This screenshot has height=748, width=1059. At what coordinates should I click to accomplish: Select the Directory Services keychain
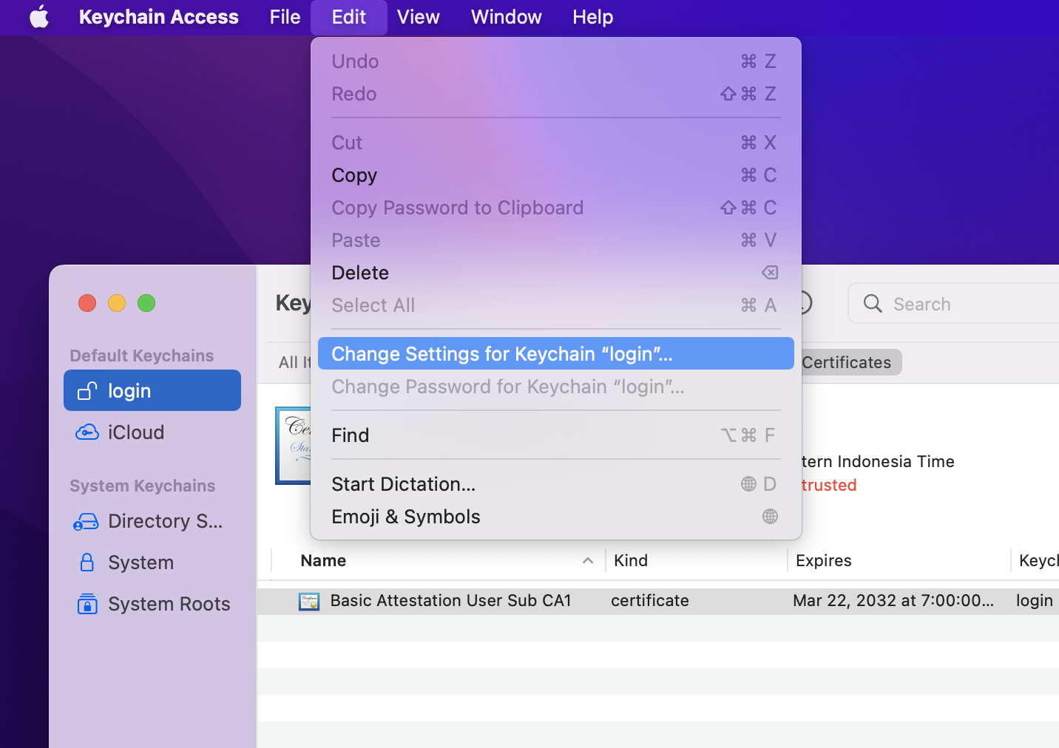(x=152, y=521)
